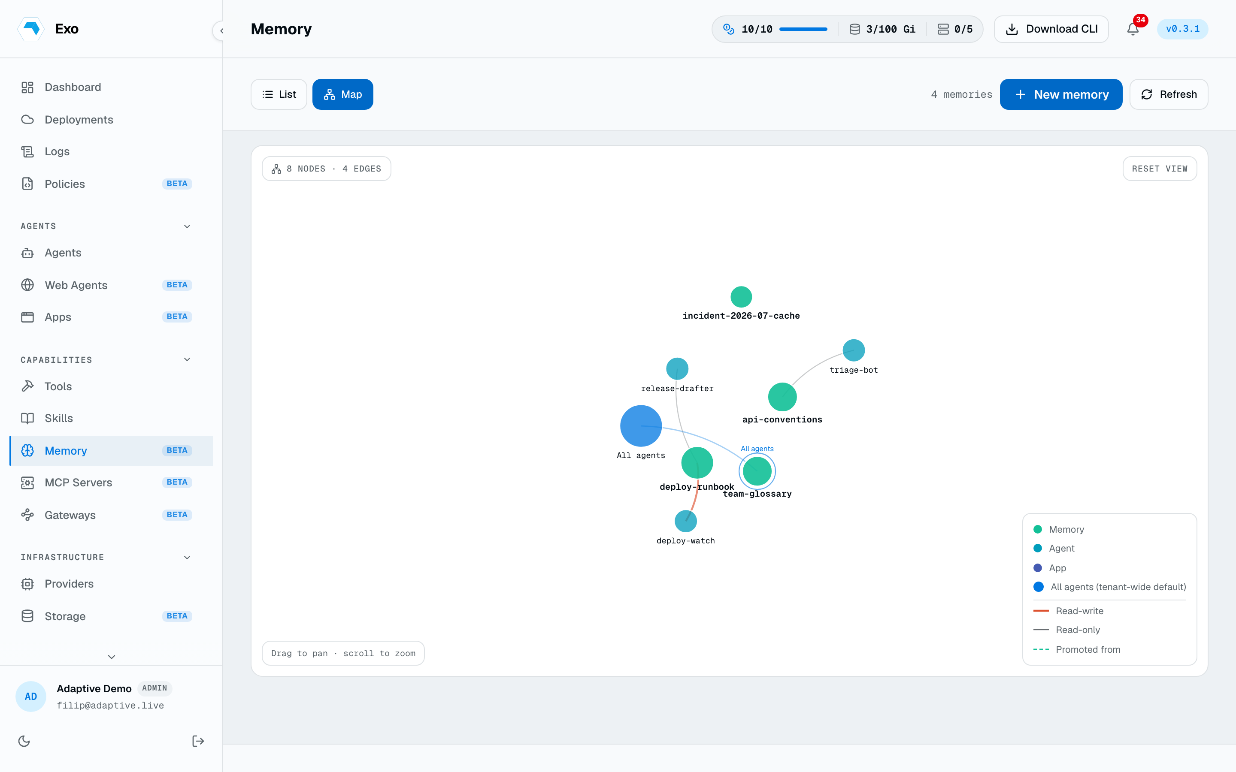Select the incident-2026-07-cache memory node
1236x772 pixels.
click(741, 297)
